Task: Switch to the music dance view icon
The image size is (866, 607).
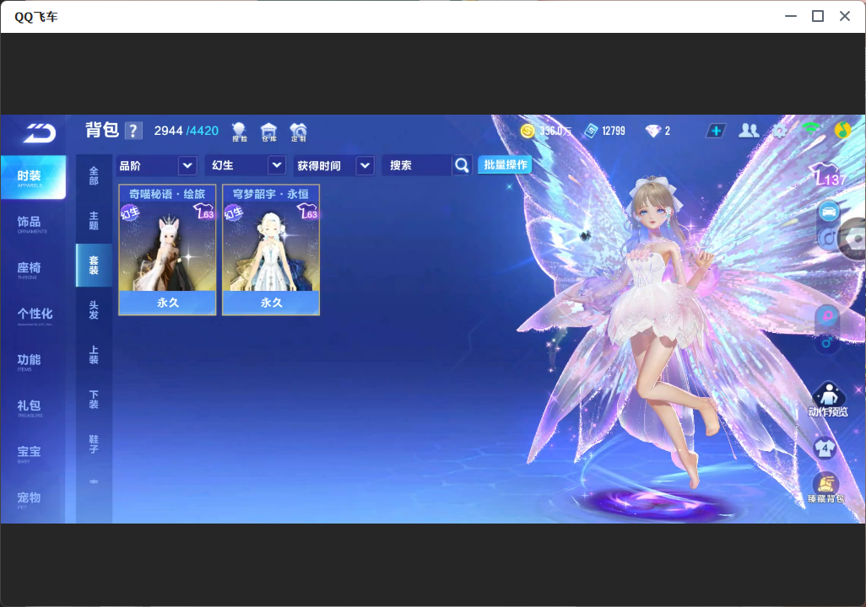Action: [827, 239]
